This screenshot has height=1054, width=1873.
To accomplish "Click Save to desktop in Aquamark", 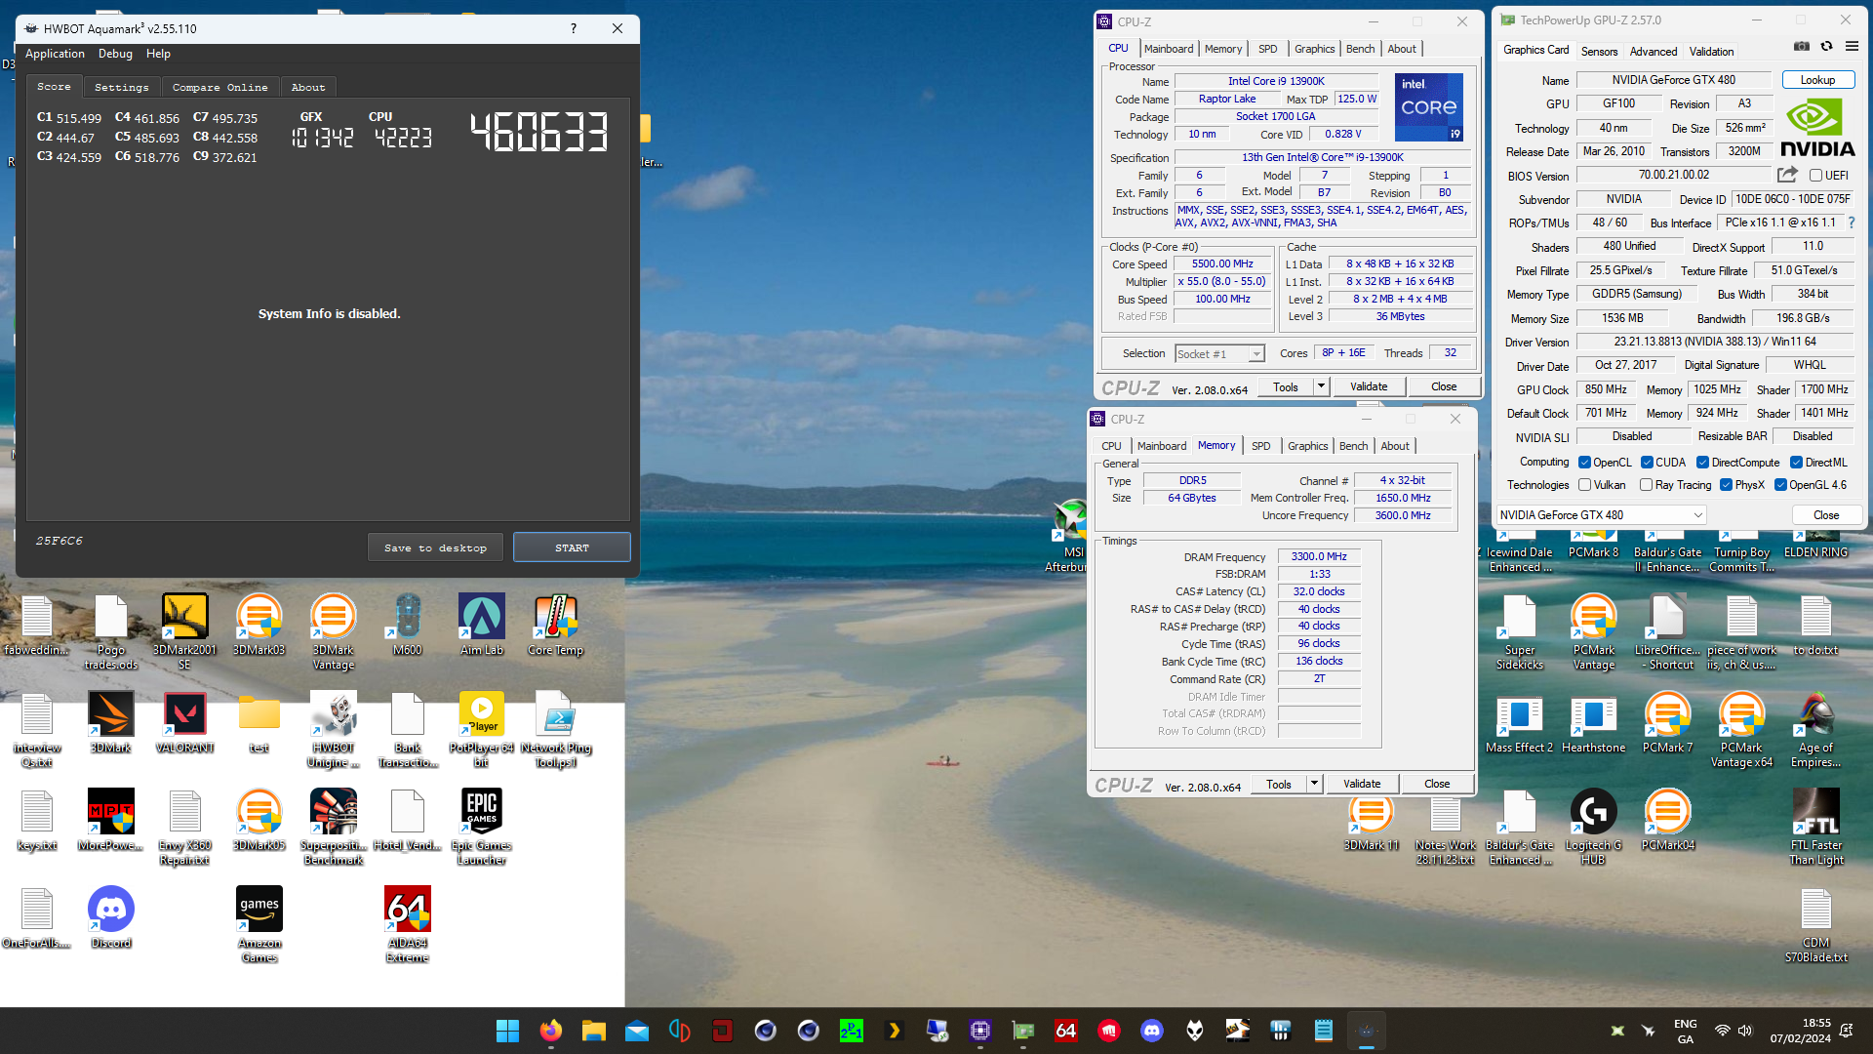I will point(436,547).
